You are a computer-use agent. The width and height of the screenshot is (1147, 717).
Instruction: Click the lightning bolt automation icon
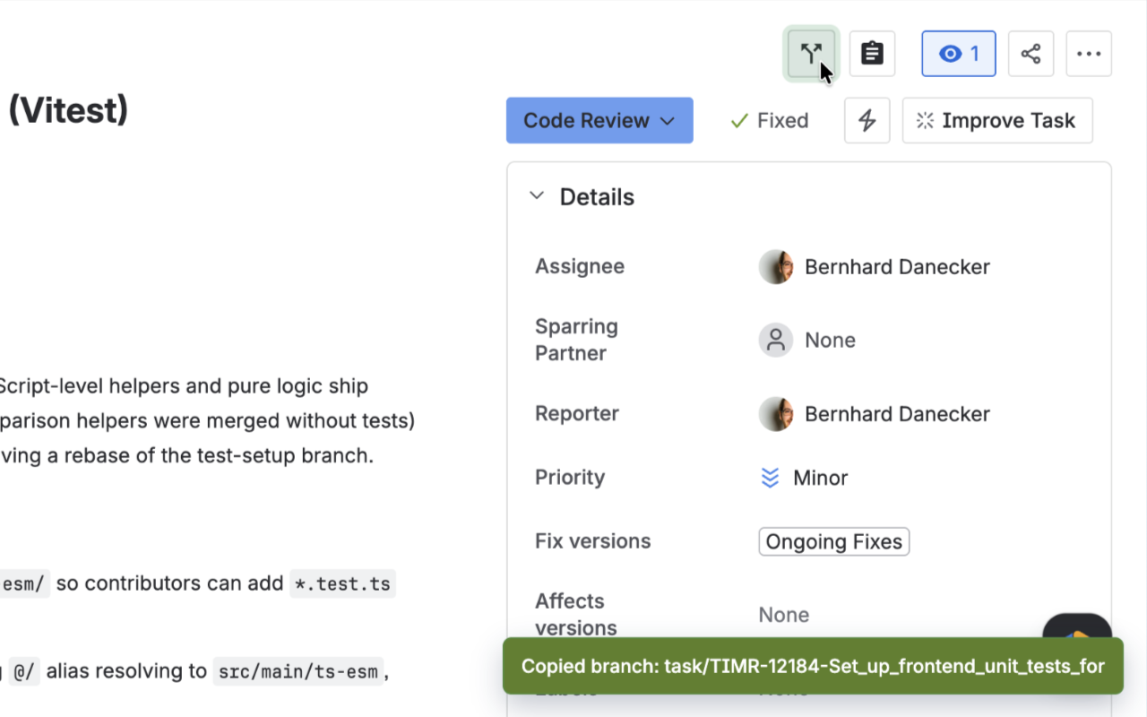pyautogui.click(x=867, y=120)
